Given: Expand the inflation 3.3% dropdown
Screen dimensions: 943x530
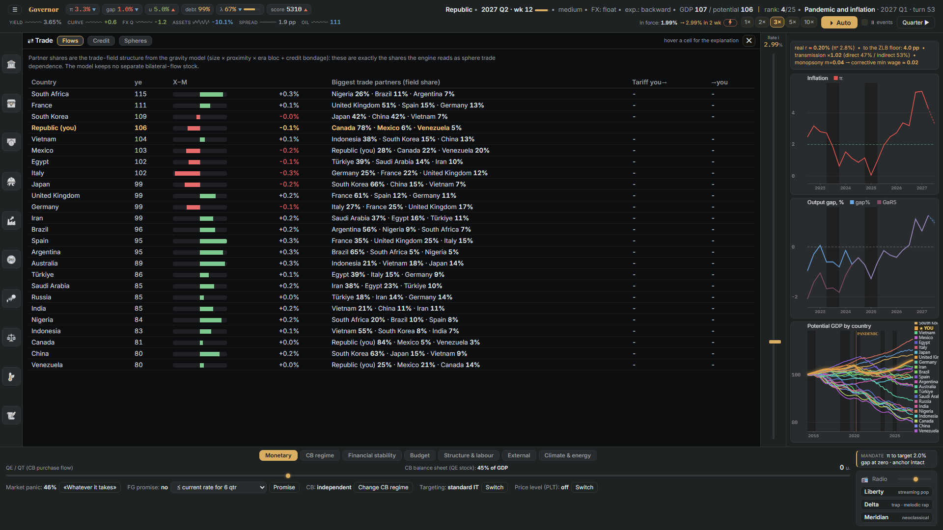Looking at the screenshot, I should click(x=83, y=9).
